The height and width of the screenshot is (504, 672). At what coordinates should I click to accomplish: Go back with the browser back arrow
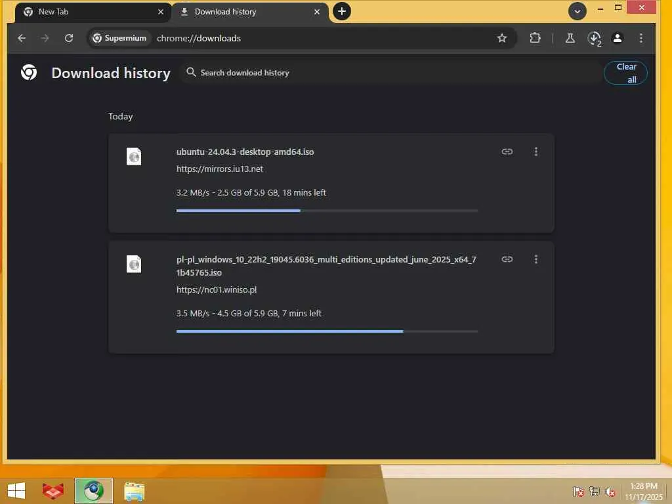22,38
